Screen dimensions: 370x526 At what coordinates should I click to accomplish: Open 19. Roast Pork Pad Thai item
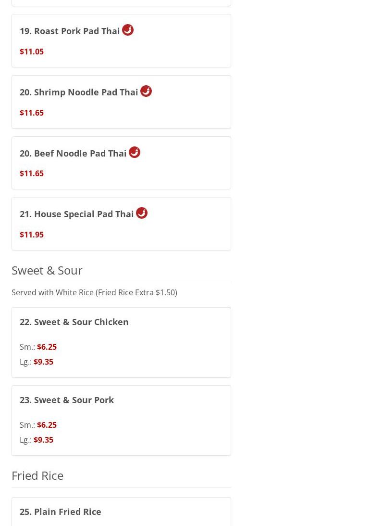click(70, 31)
